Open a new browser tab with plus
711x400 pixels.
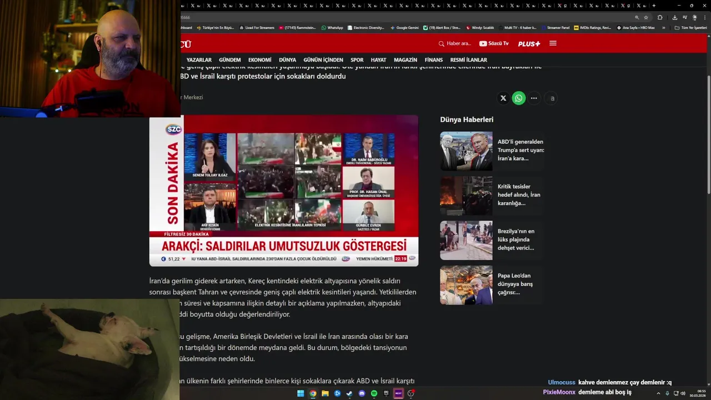tap(654, 6)
